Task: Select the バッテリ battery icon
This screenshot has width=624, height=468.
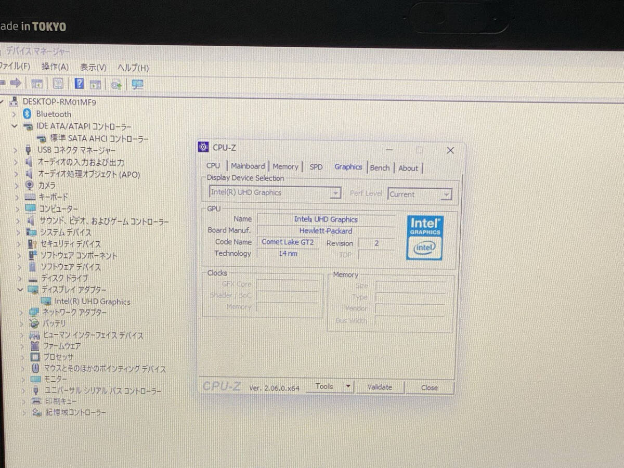Action: [34, 323]
